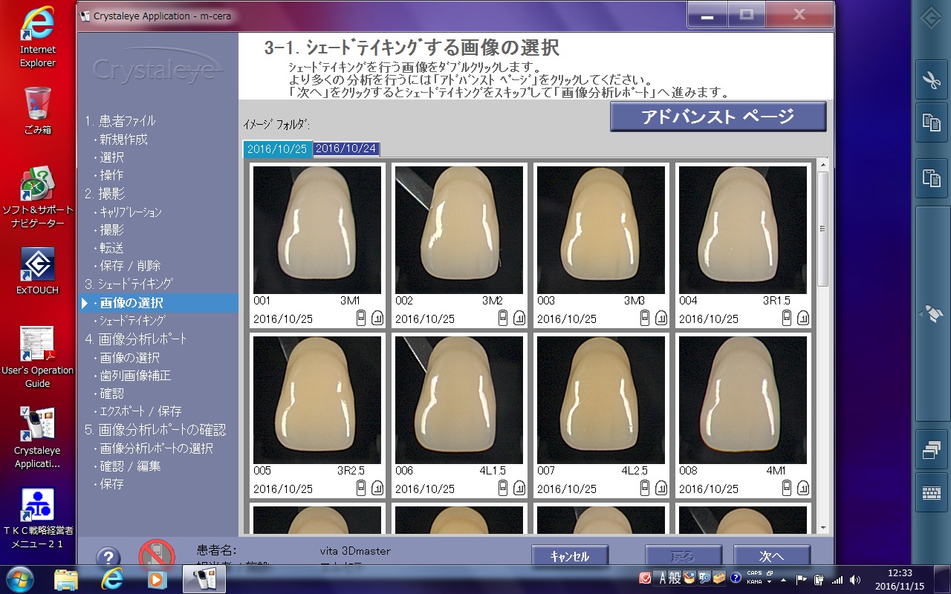
Task: Switch to 2016/10/24 folder tab
Action: coord(346,148)
